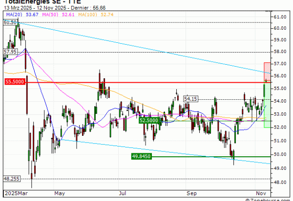Click the 54.00 y-axis tick label
293x201 pixels.
coord(280,101)
